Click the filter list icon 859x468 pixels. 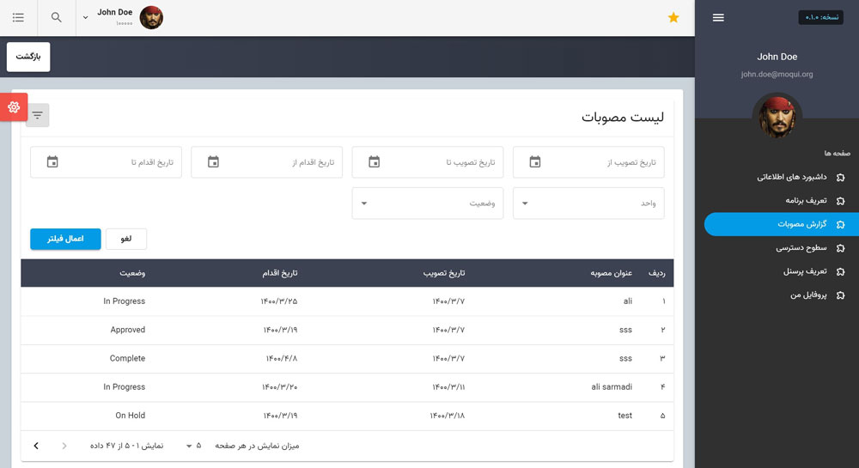37,115
